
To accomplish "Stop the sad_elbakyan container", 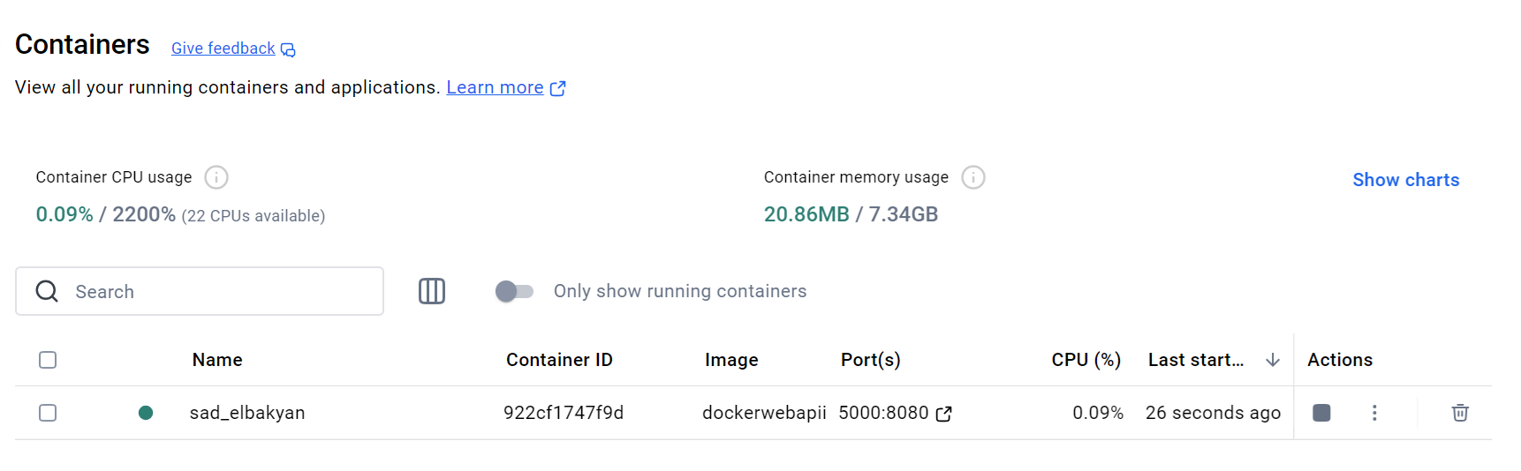I will [x=1321, y=413].
